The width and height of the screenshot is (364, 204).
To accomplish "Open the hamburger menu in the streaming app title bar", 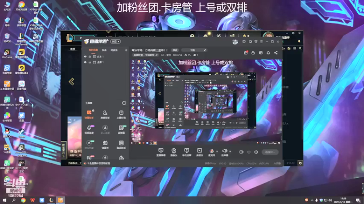I will [261, 42].
